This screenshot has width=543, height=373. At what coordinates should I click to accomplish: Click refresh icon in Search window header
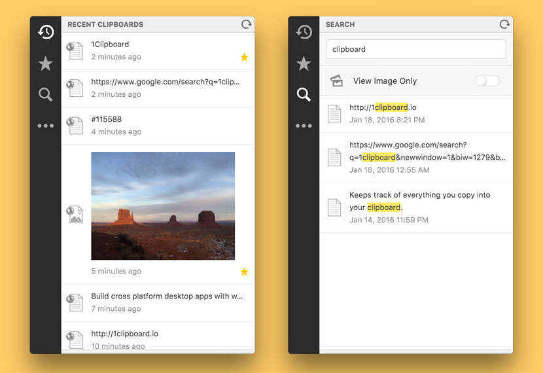[504, 24]
